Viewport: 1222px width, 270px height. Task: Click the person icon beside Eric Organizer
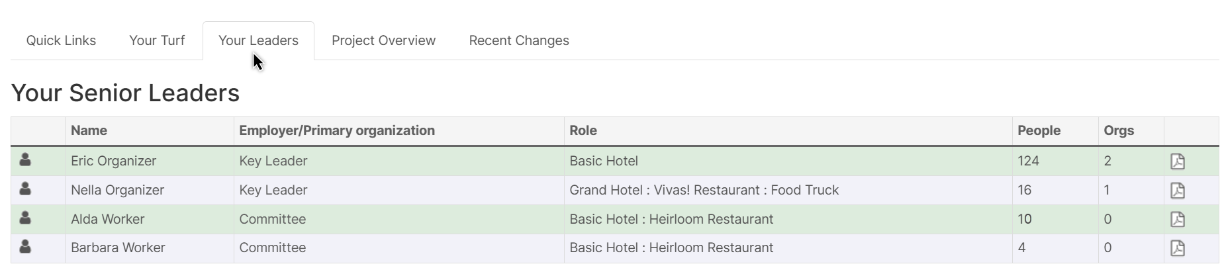pos(25,160)
